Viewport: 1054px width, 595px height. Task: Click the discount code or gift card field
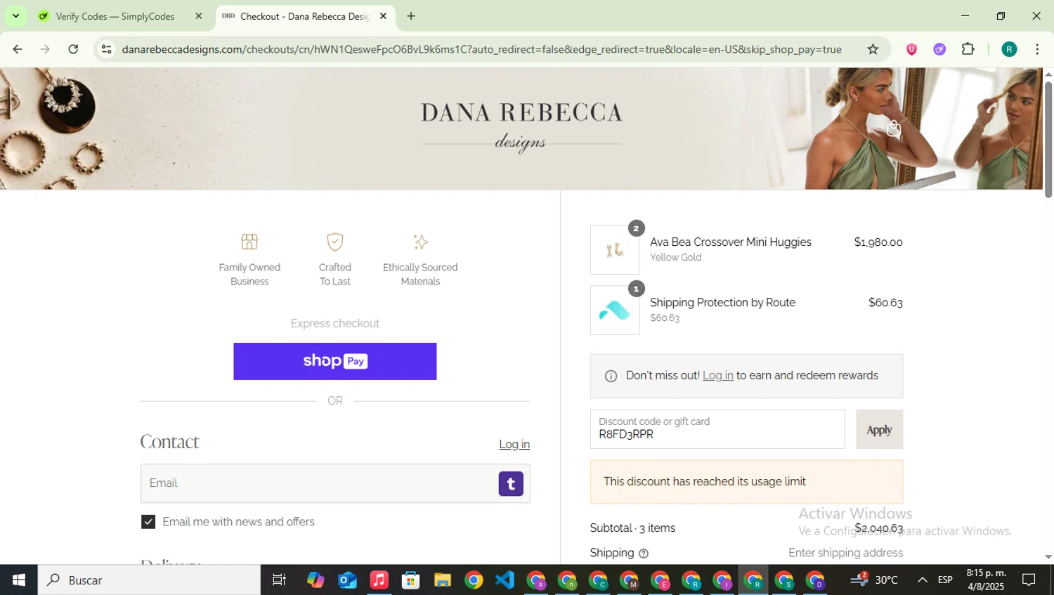717,429
